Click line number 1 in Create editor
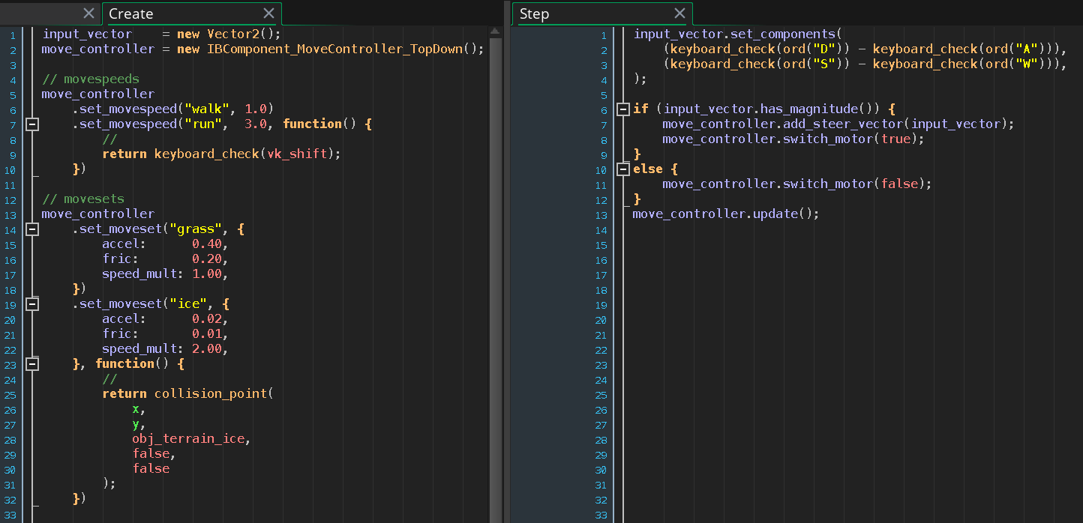 pyautogui.click(x=12, y=34)
